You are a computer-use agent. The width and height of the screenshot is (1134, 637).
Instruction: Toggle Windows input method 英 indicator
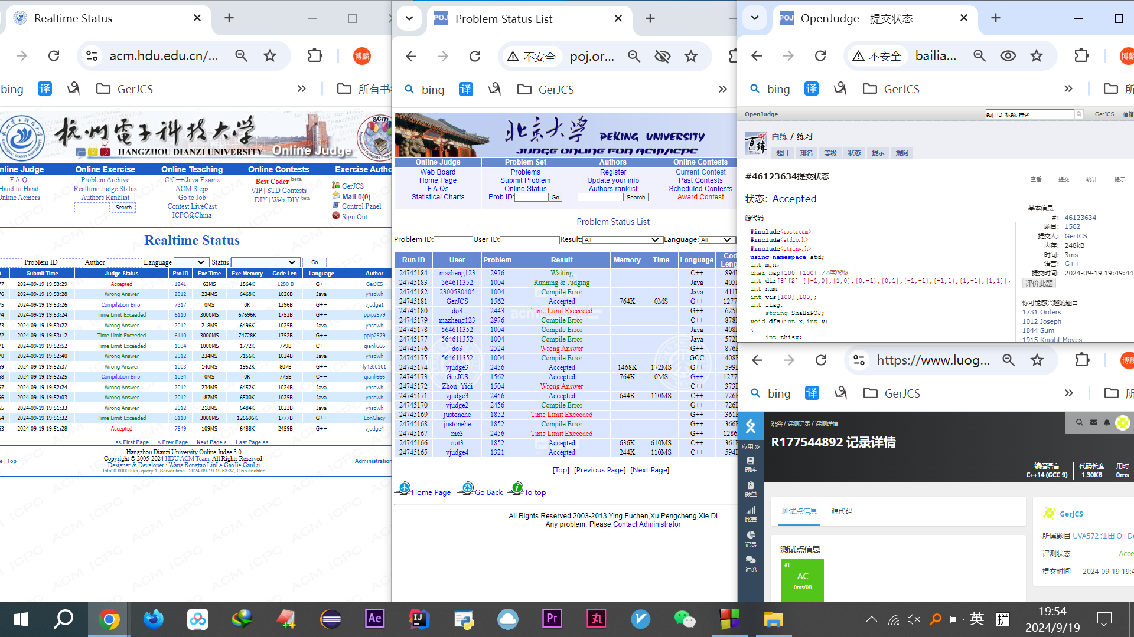click(977, 619)
